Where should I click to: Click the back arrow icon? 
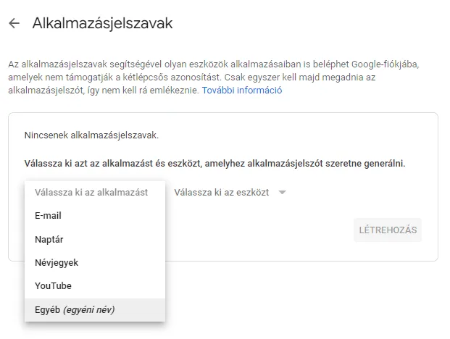tap(14, 24)
